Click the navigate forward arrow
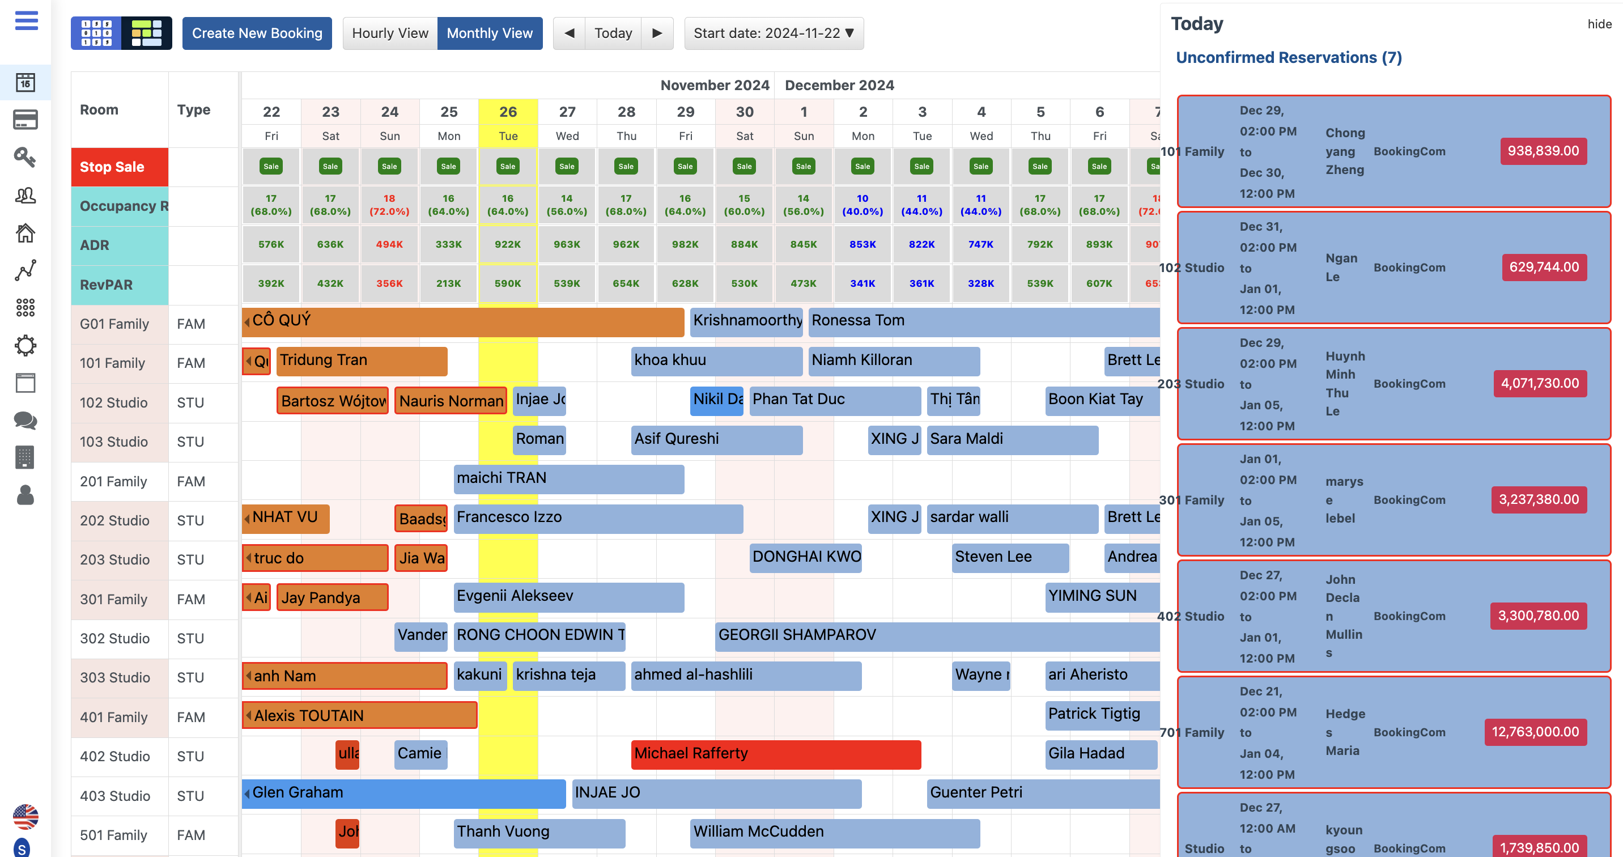 pos(656,32)
